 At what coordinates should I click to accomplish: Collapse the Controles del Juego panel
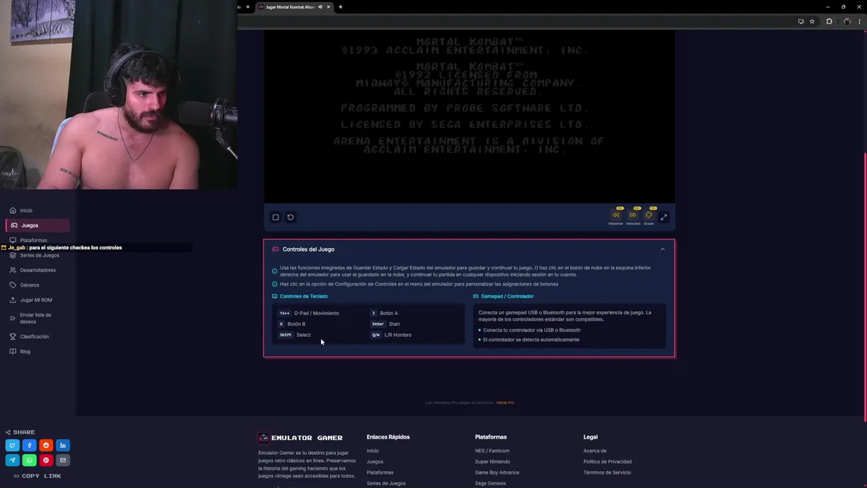coord(662,249)
